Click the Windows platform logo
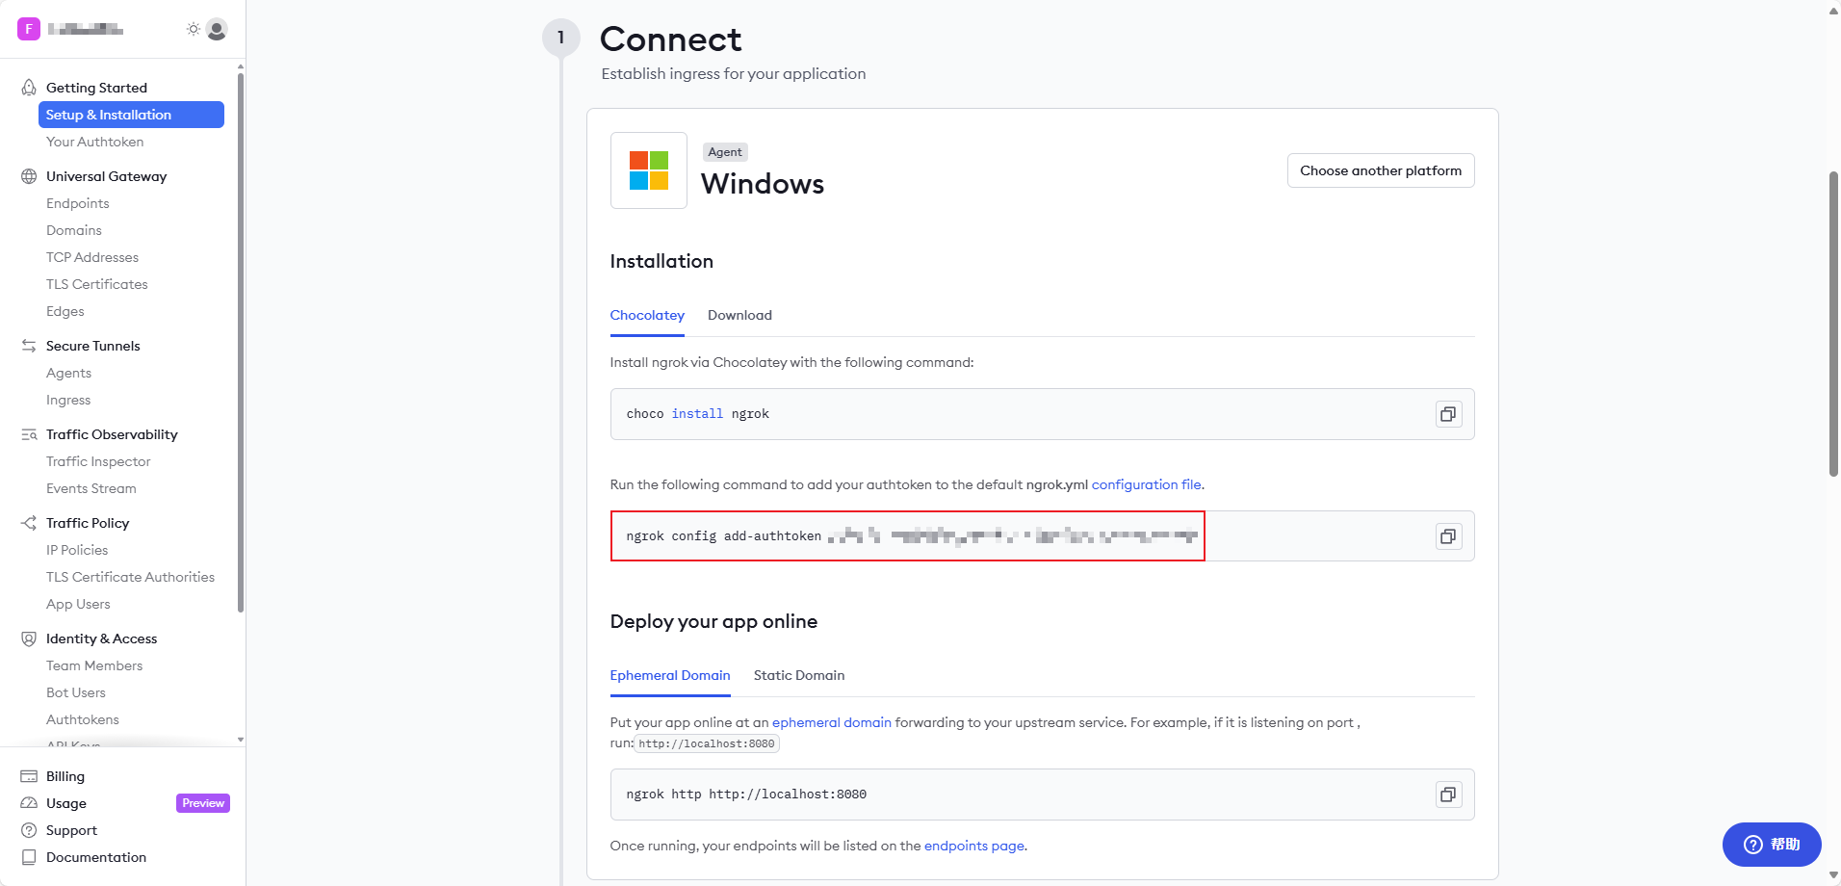 click(x=648, y=170)
